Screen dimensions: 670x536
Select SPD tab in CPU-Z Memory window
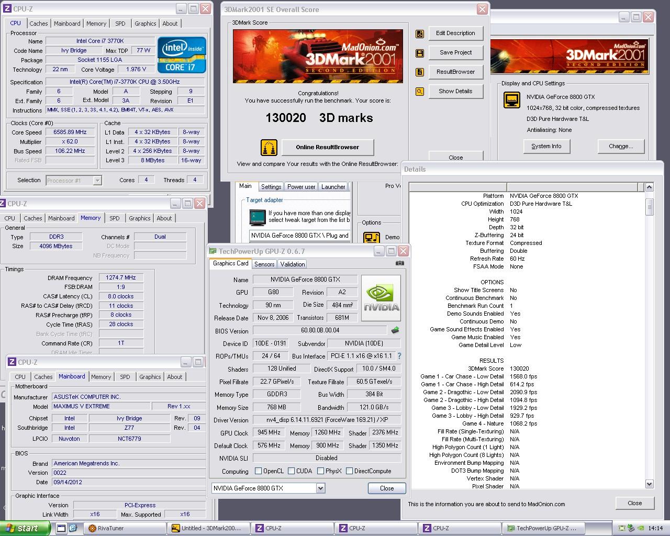tap(115, 218)
